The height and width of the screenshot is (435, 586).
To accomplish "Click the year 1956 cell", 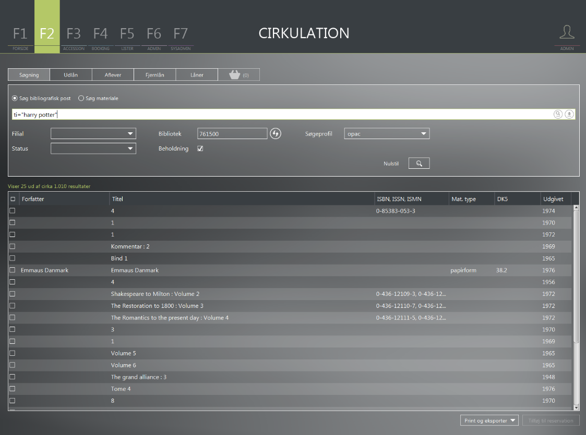I will tap(548, 282).
